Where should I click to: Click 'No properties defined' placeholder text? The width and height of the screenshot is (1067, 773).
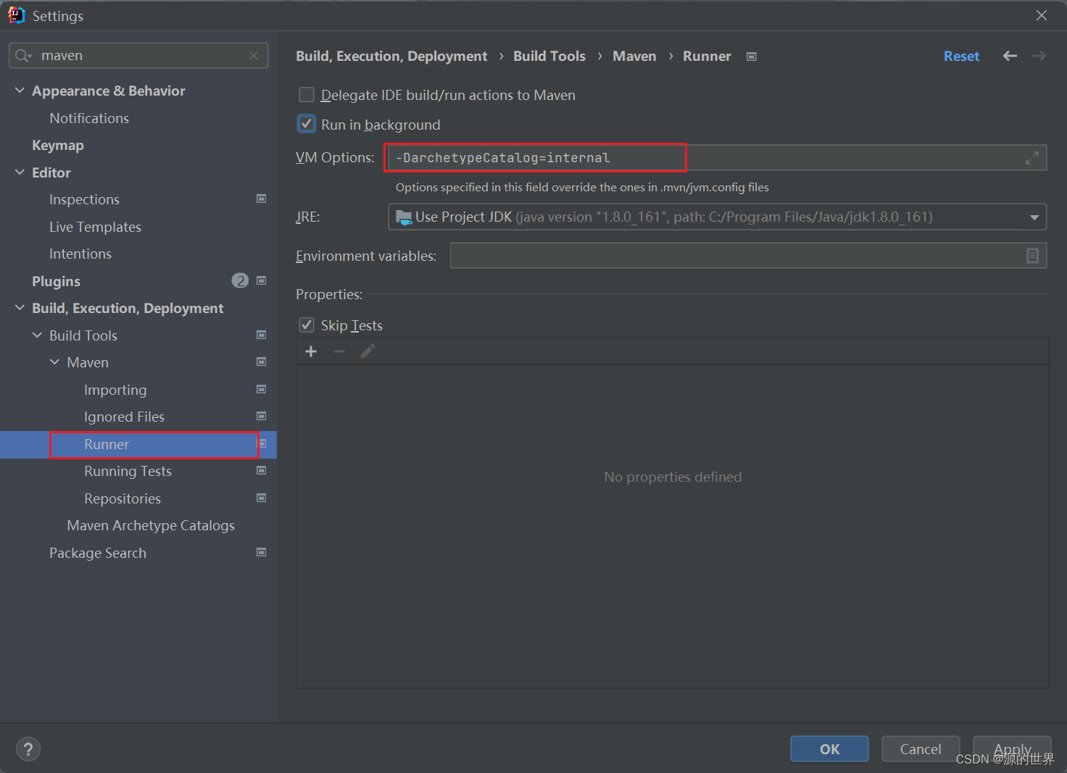click(673, 477)
